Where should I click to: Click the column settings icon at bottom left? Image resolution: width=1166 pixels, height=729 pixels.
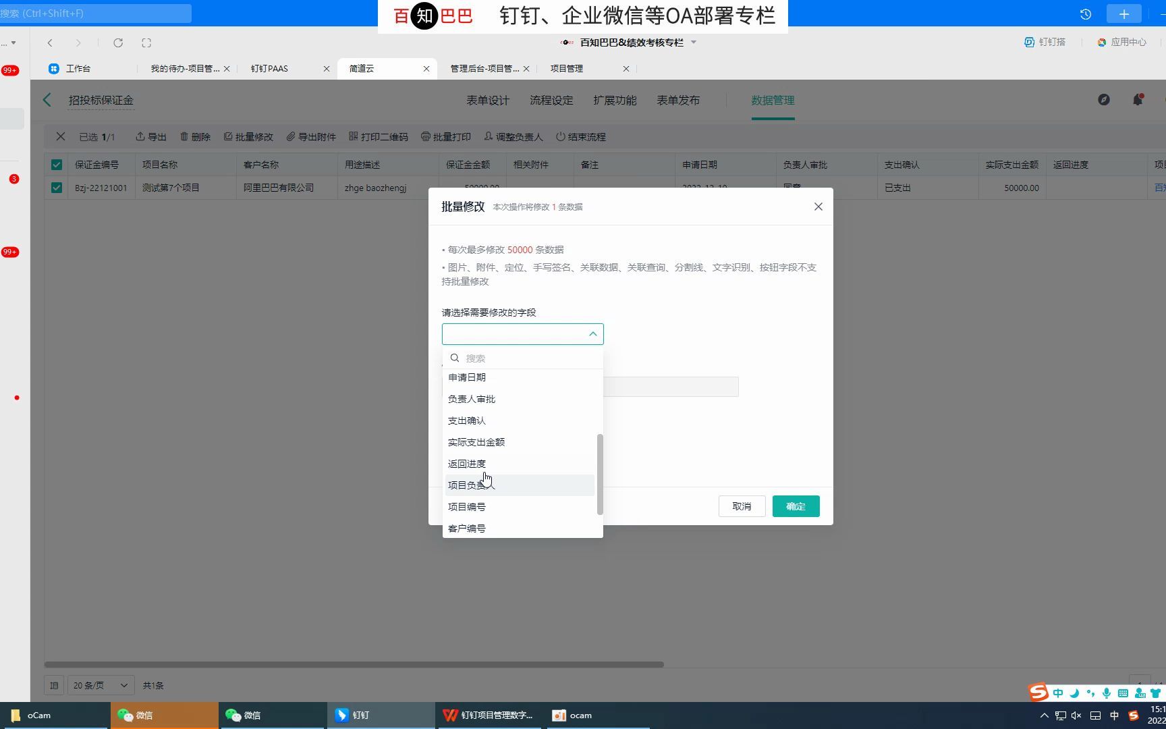(x=55, y=685)
